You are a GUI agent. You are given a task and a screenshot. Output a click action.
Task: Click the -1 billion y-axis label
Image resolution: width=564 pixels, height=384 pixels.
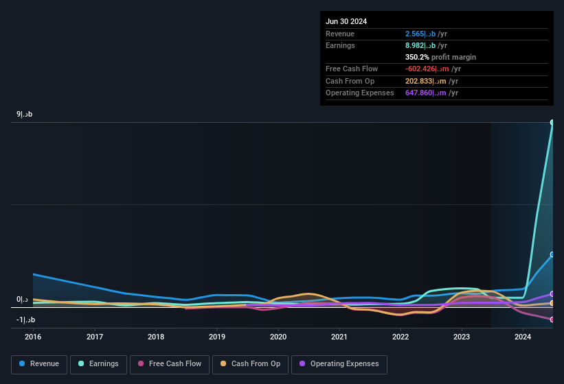click(x=25, y=320)
